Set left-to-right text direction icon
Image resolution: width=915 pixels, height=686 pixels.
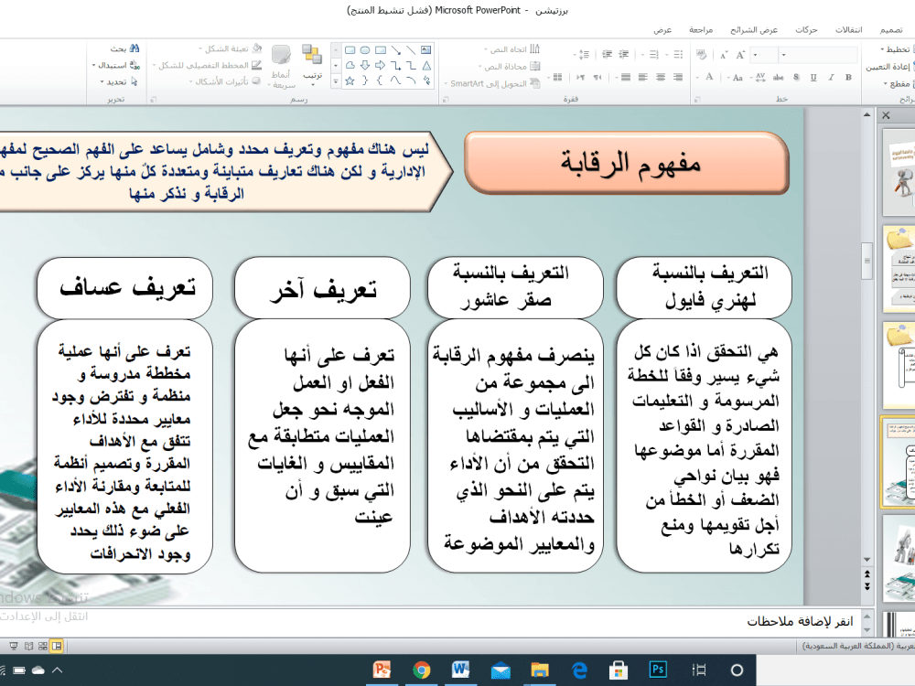[x=581, y=77]
